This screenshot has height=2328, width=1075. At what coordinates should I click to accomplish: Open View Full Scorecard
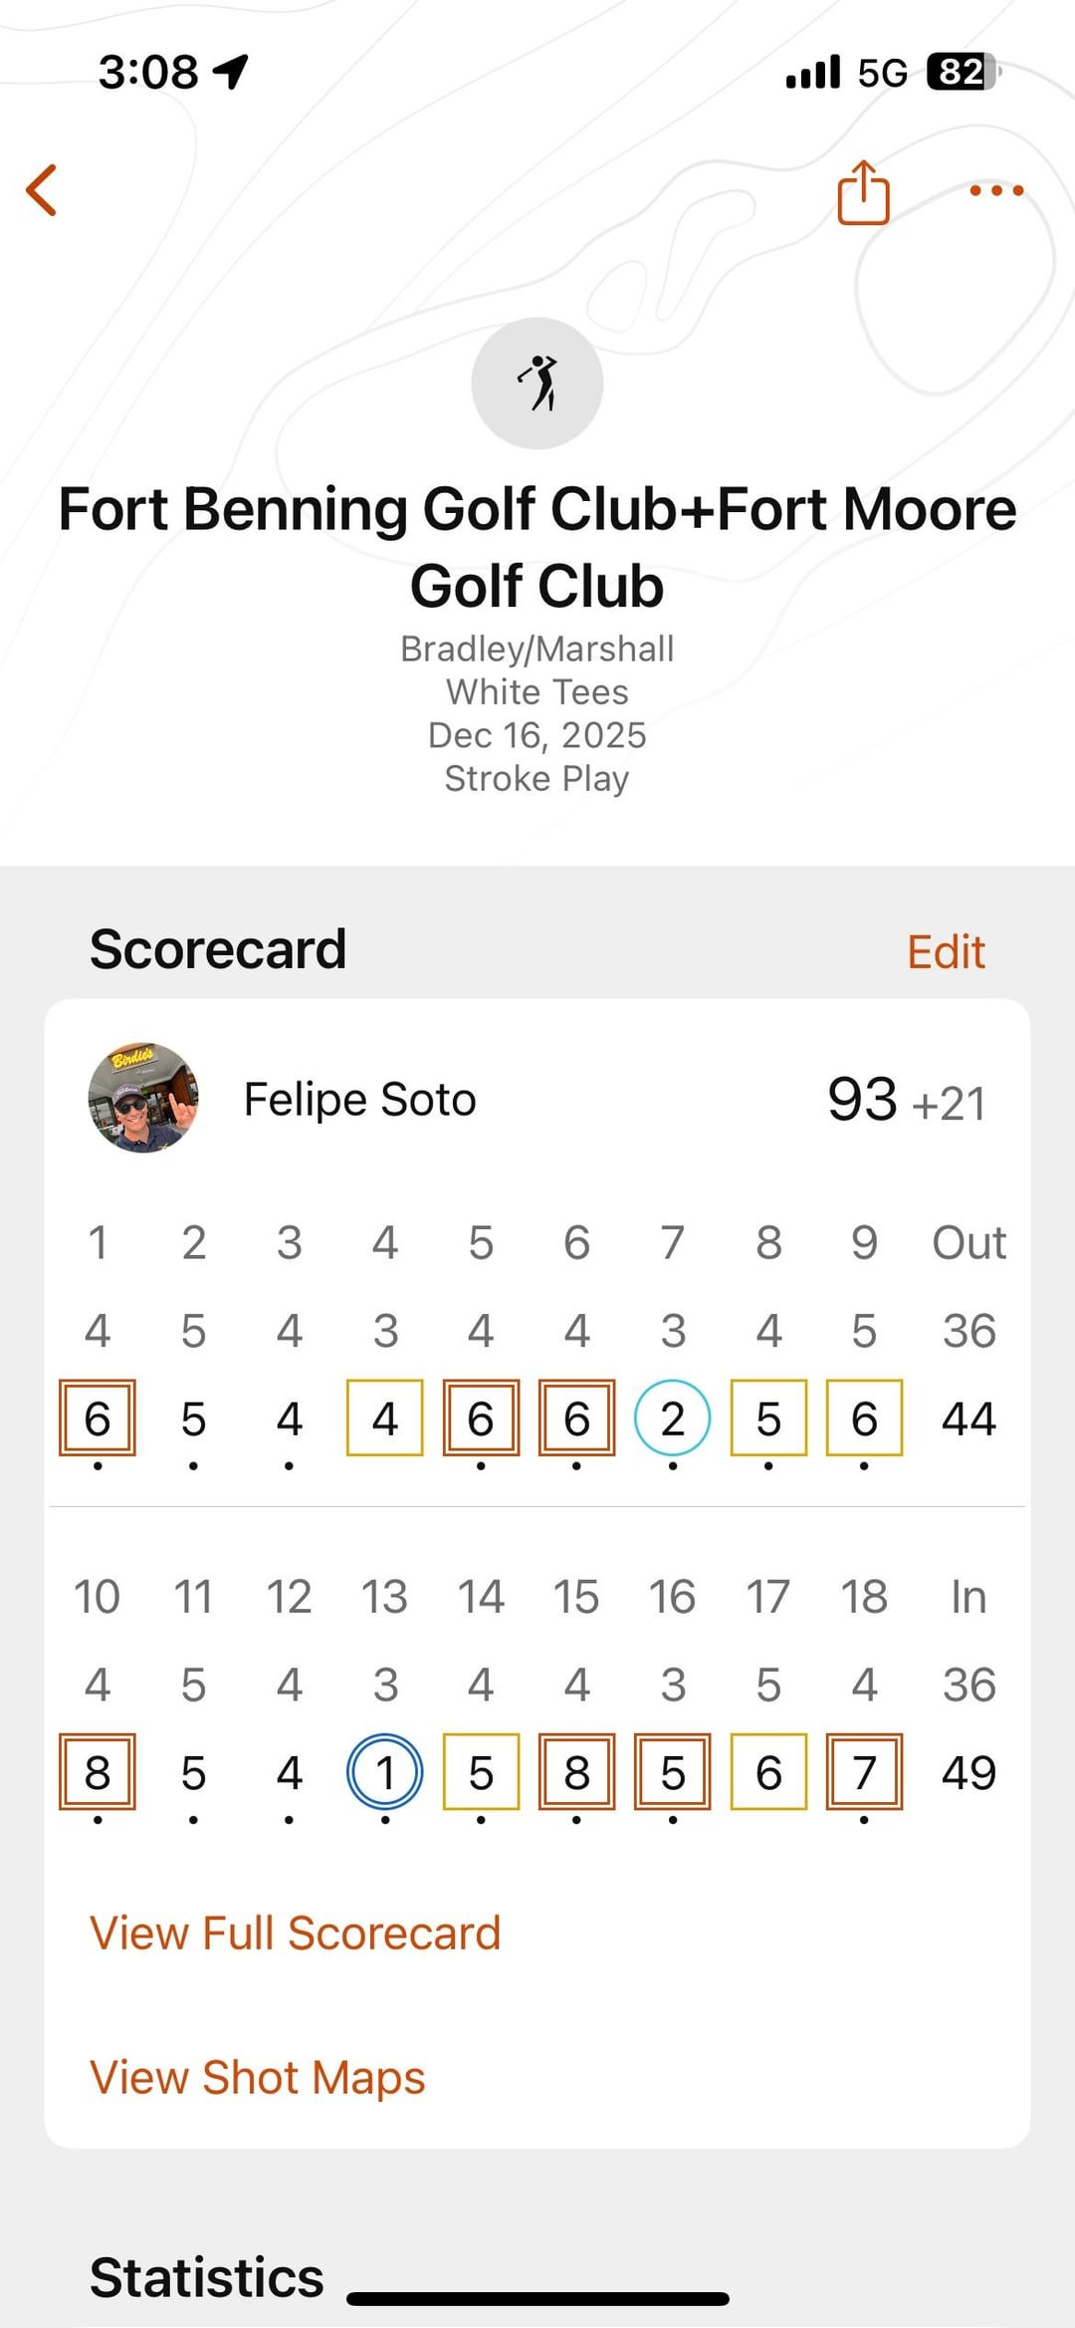click(x=295, y=1934)
